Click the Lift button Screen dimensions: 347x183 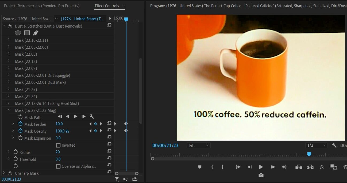(x=298, y=167)
